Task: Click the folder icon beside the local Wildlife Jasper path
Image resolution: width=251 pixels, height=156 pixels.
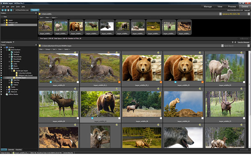Action: [x=40, y=46]
